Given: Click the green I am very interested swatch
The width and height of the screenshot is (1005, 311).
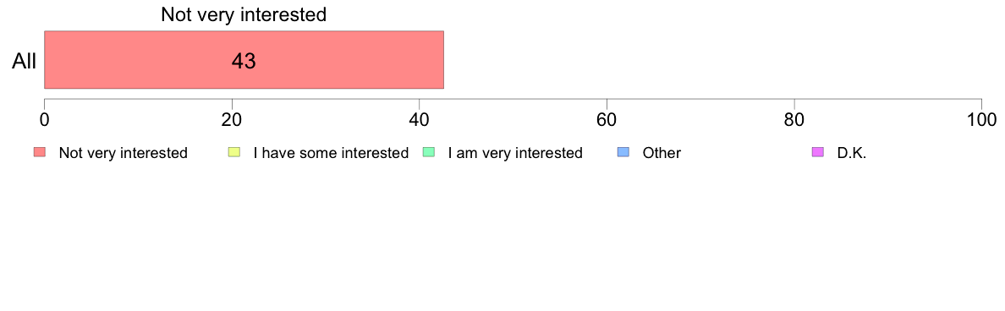Looking at the screenshot, I should pyautogui.click(x=430, y=152).
